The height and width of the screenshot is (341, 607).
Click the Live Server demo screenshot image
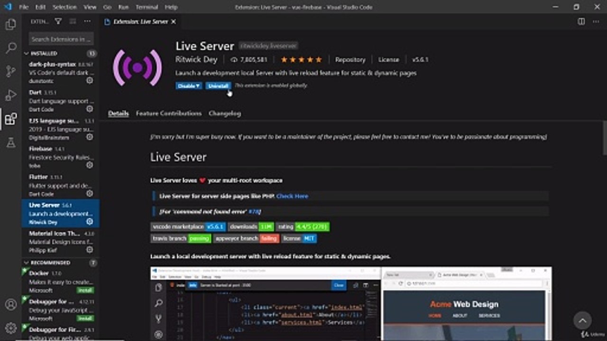(351, 303)
